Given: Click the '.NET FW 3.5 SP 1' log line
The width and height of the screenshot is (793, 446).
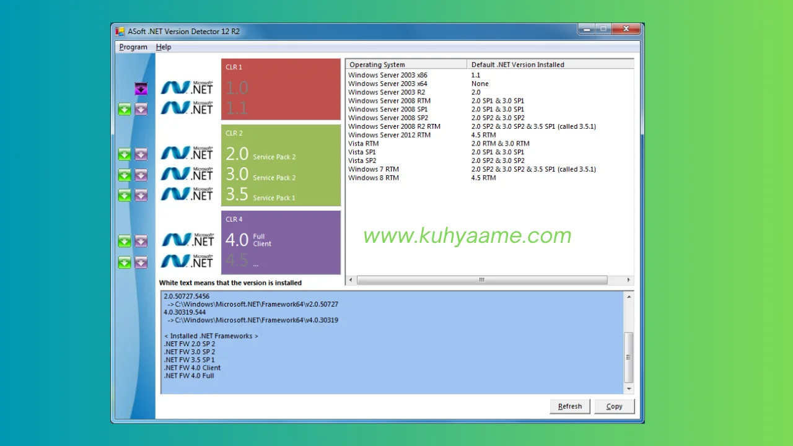Looking at the screenshot, I should coord(190,360).
